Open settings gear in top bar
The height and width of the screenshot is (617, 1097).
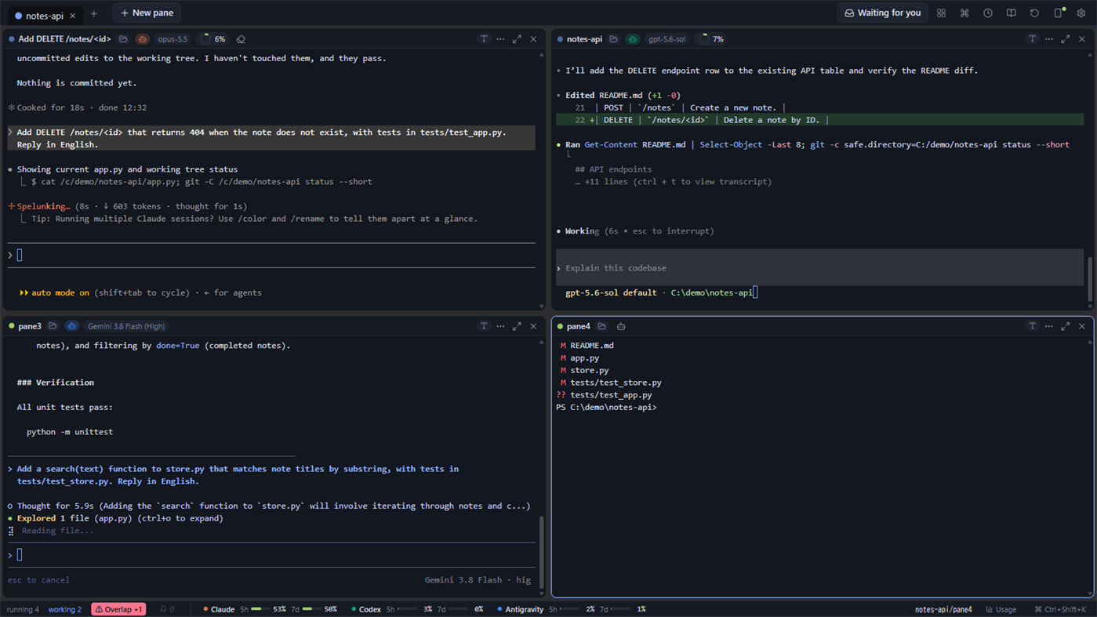pyautogui.click(x=1081, y=13)
